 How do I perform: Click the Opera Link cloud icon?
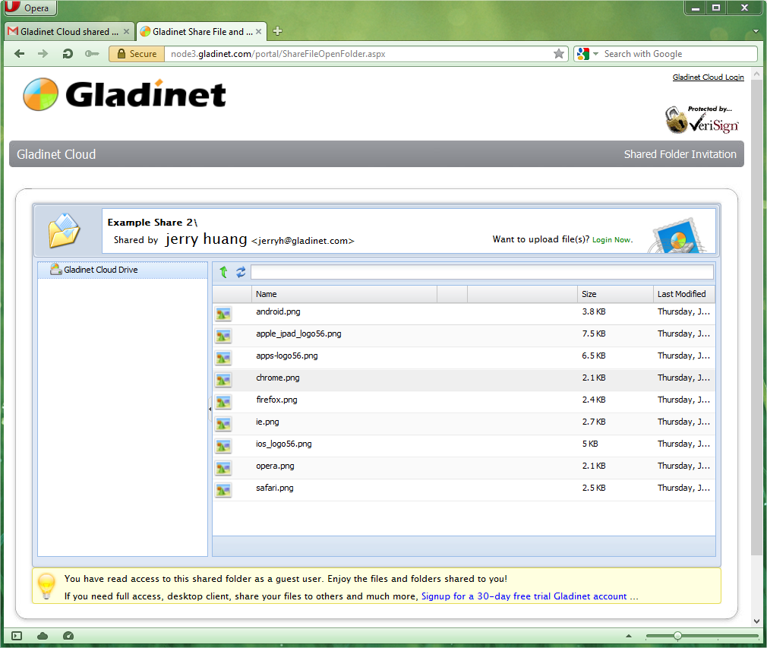(43, 636)
